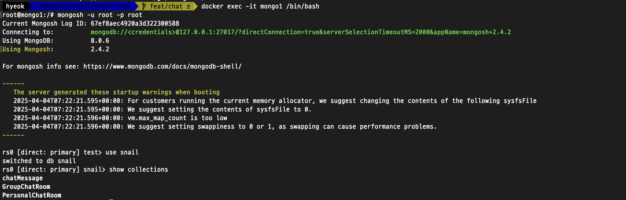Click the git branch icon before feat/chat
626x200 pixels.
point(144,6)
